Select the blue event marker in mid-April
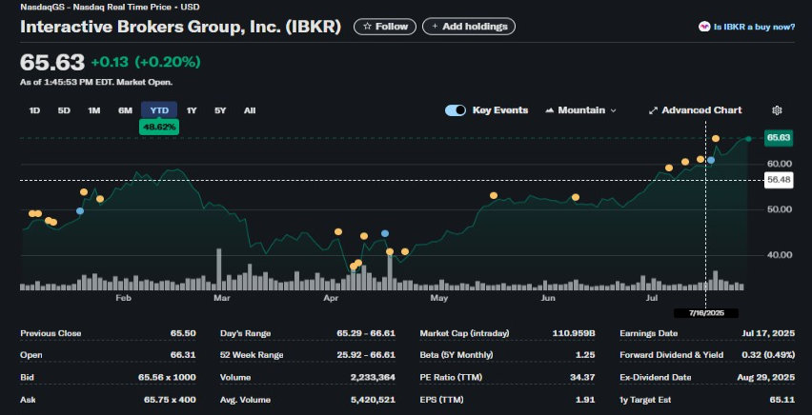The image size is (812, 415). point(385,233)
